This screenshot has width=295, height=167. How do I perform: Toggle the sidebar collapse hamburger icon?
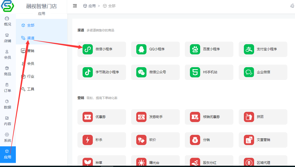[x=75, y=6]
